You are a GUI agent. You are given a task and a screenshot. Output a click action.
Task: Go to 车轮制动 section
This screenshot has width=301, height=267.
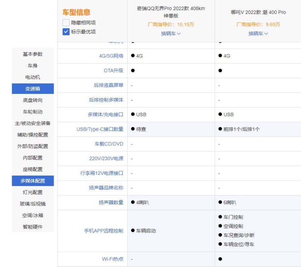pos(33,112)
